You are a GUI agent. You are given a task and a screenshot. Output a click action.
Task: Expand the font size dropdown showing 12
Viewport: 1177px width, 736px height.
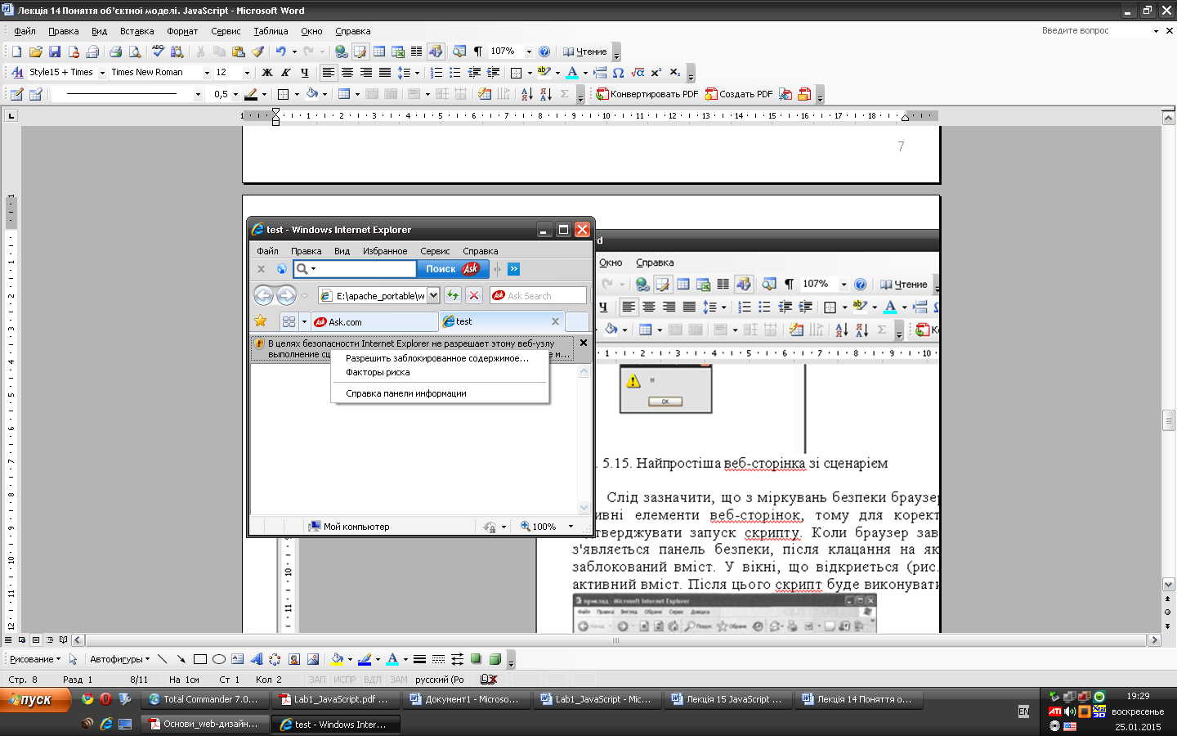click(247, 73)
